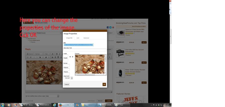Click the reset size icon
The width and height of the screenshot is (225, 107).
[72, 57]
